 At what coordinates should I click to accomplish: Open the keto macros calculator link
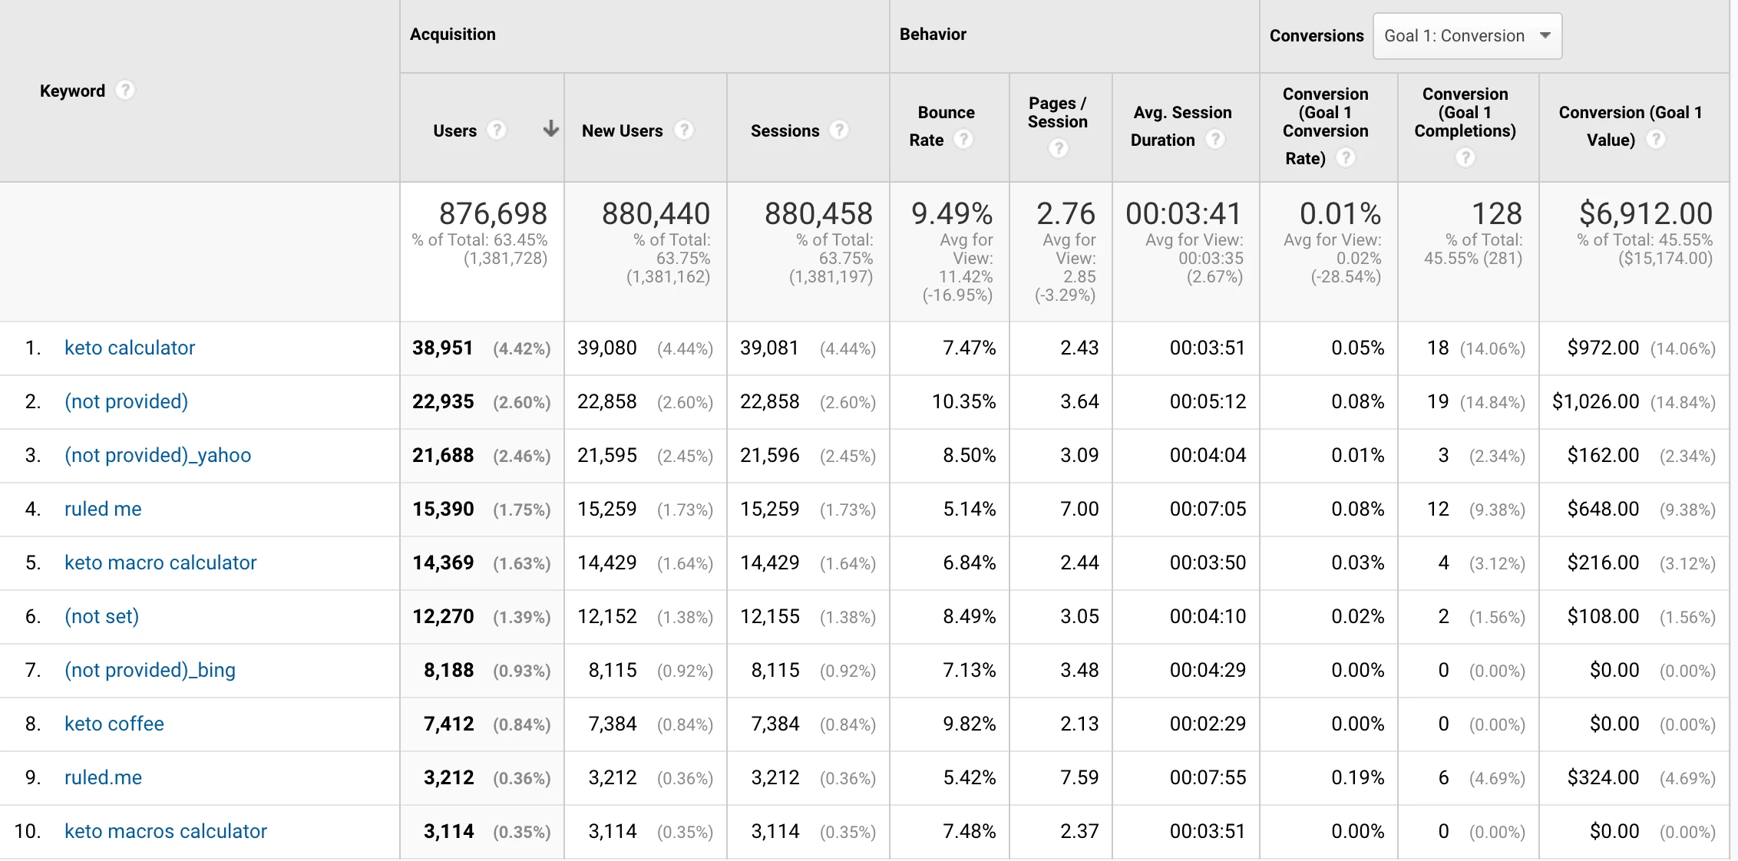pos(166,832)
